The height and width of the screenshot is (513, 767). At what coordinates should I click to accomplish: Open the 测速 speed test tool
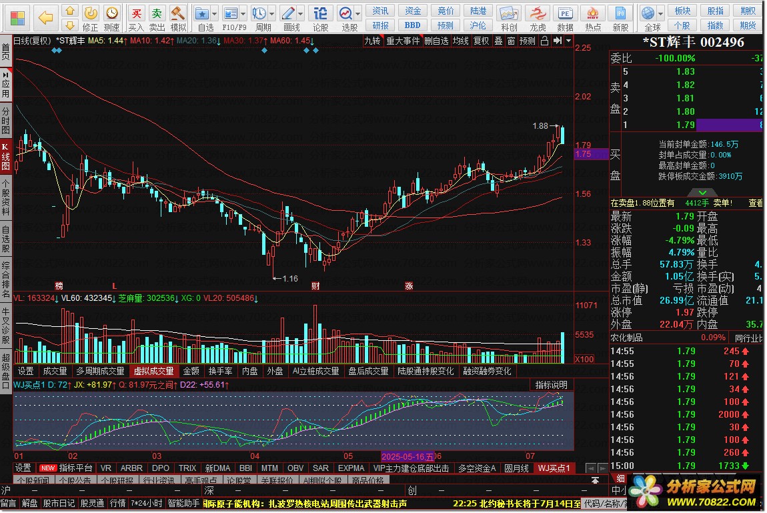(x=112, y=18)
